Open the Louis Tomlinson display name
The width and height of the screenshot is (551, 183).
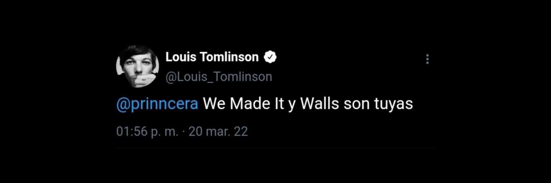tap(212, 57)
